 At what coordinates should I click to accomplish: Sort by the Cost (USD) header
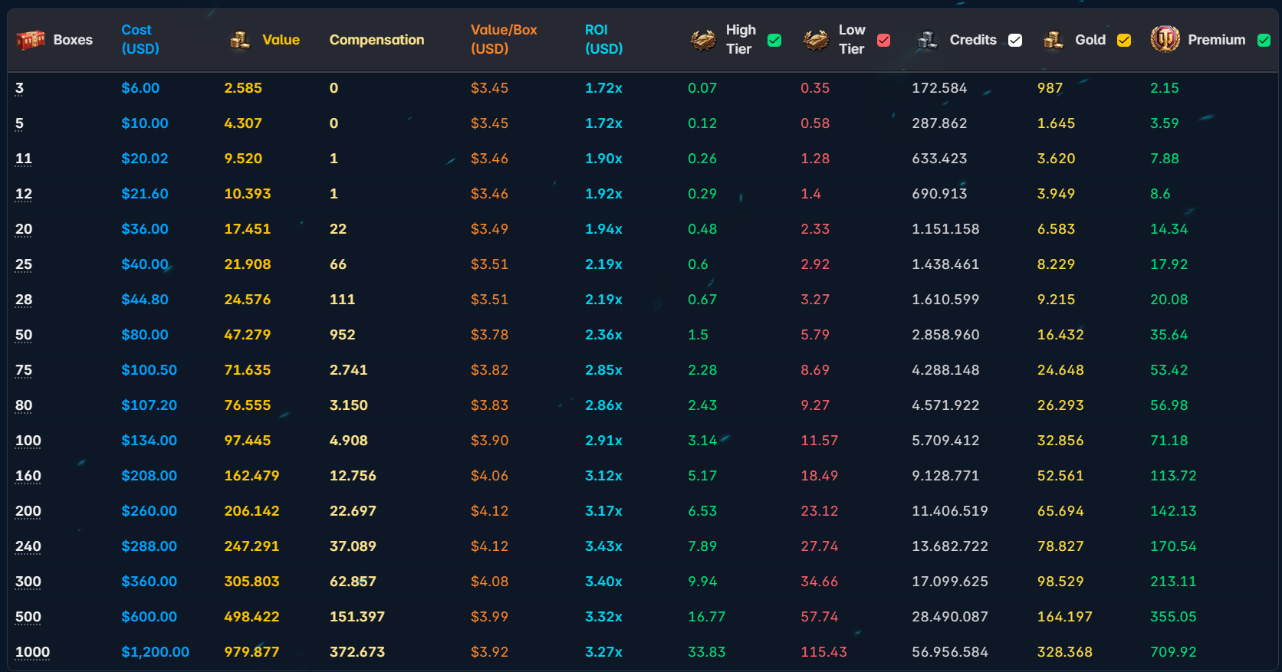click(x=140, y=39)
